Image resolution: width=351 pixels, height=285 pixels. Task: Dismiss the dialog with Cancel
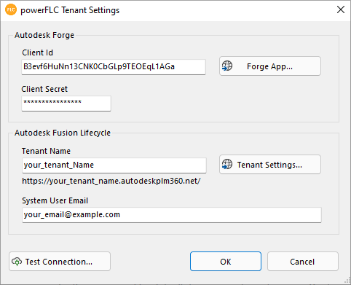tap(303, 262)
